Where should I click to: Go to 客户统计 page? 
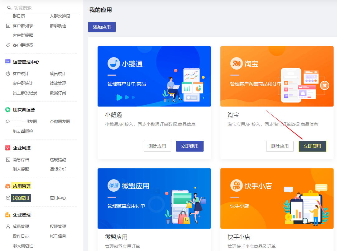21,74
